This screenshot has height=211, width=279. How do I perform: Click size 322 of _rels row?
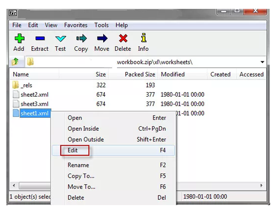101,85
